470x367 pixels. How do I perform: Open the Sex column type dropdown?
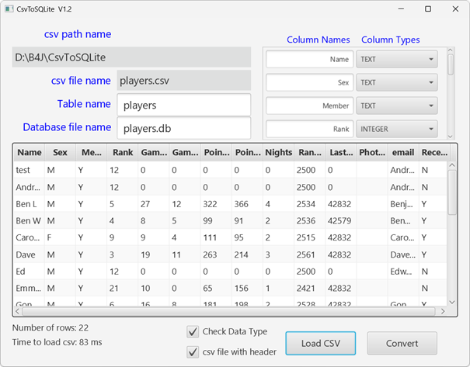point(396,82)
